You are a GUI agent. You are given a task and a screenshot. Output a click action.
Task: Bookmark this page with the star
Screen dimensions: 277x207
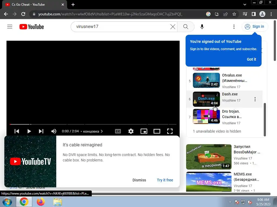pyautogui.click(x=234, y=14)
